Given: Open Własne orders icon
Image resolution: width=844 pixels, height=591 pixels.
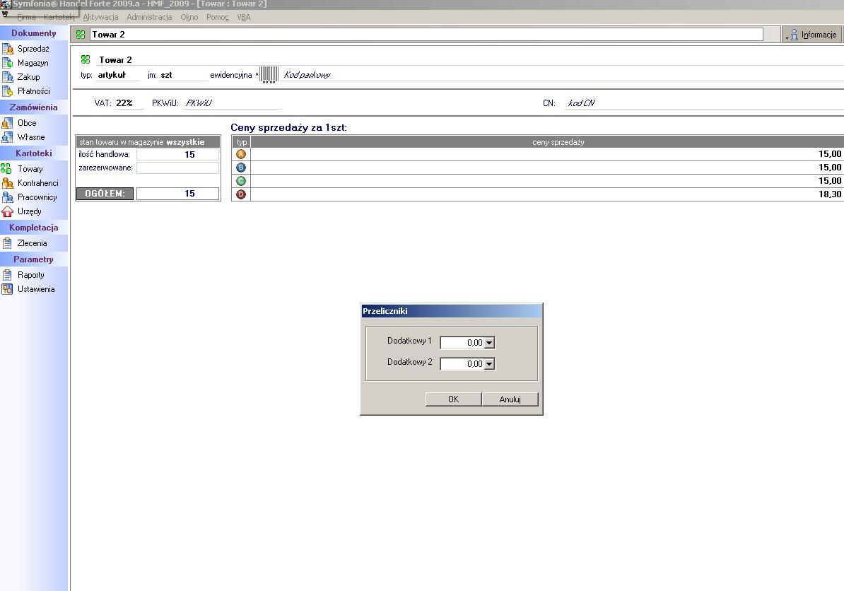Looking at the screenshot, I should tap(8, 137).
